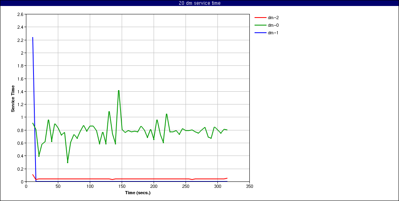
Task: Select the dm-2 legend label
Action: point(273,18)
